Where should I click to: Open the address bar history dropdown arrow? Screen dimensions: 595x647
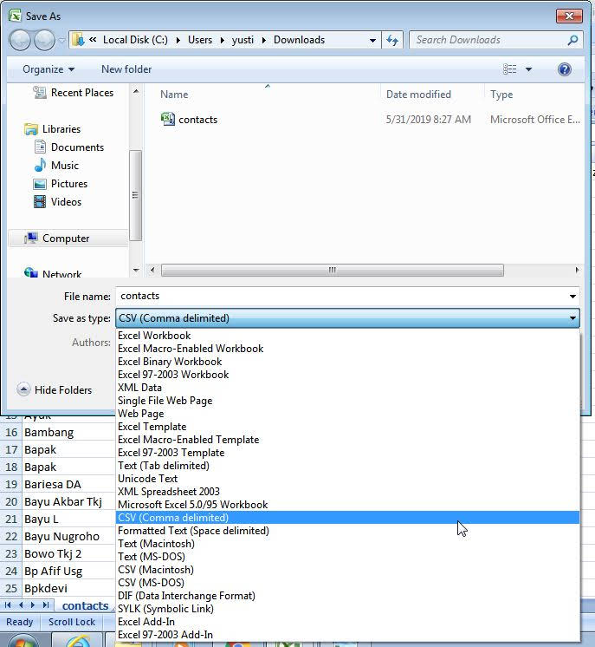(x=372, y=41)
